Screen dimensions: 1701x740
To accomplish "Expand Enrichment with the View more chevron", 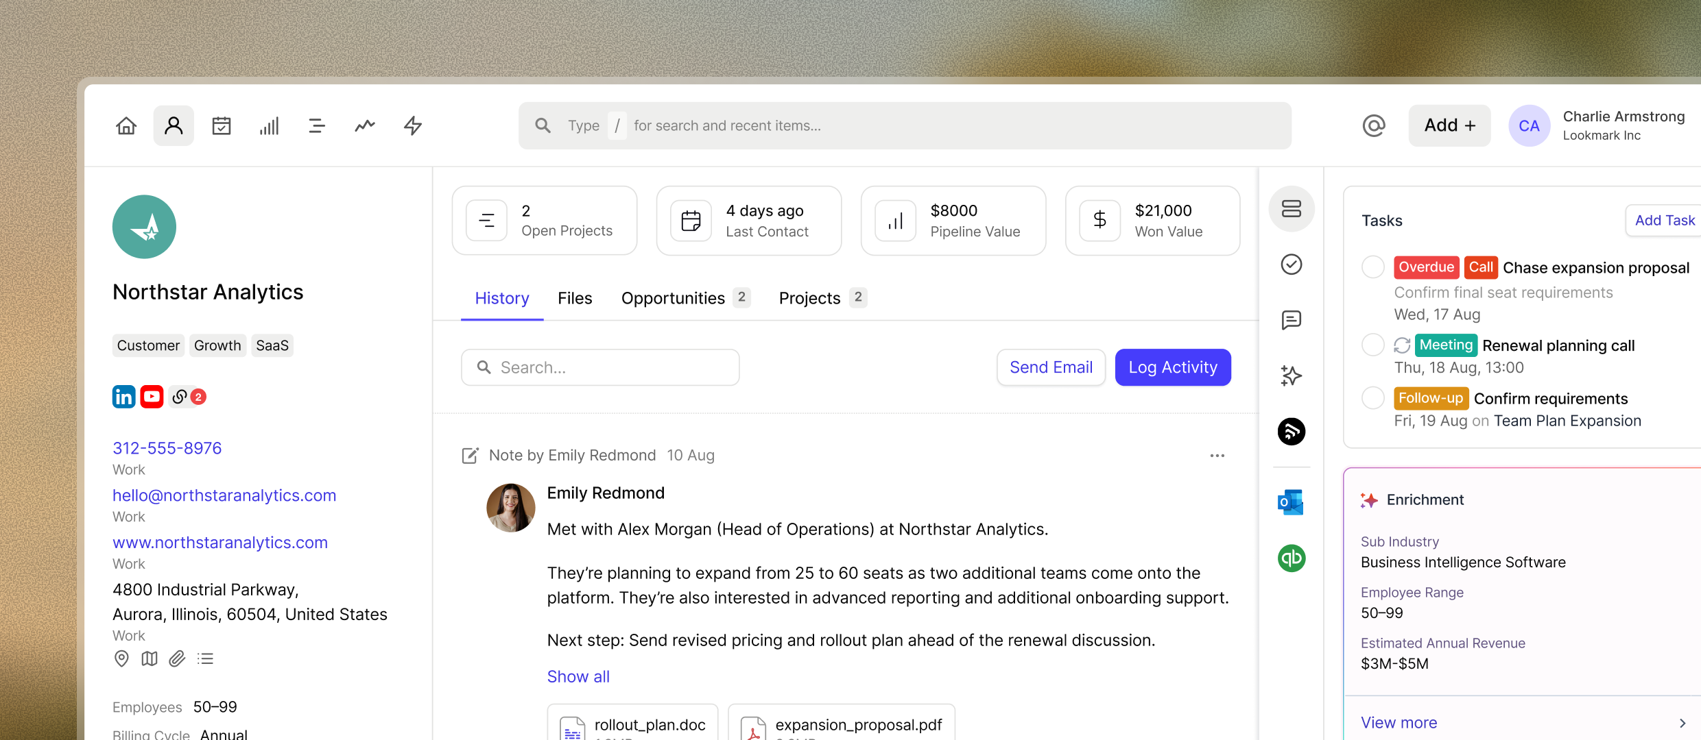I will 1682,723.
